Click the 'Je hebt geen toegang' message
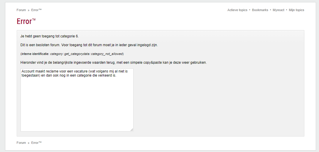 click(x=50, y=36)
